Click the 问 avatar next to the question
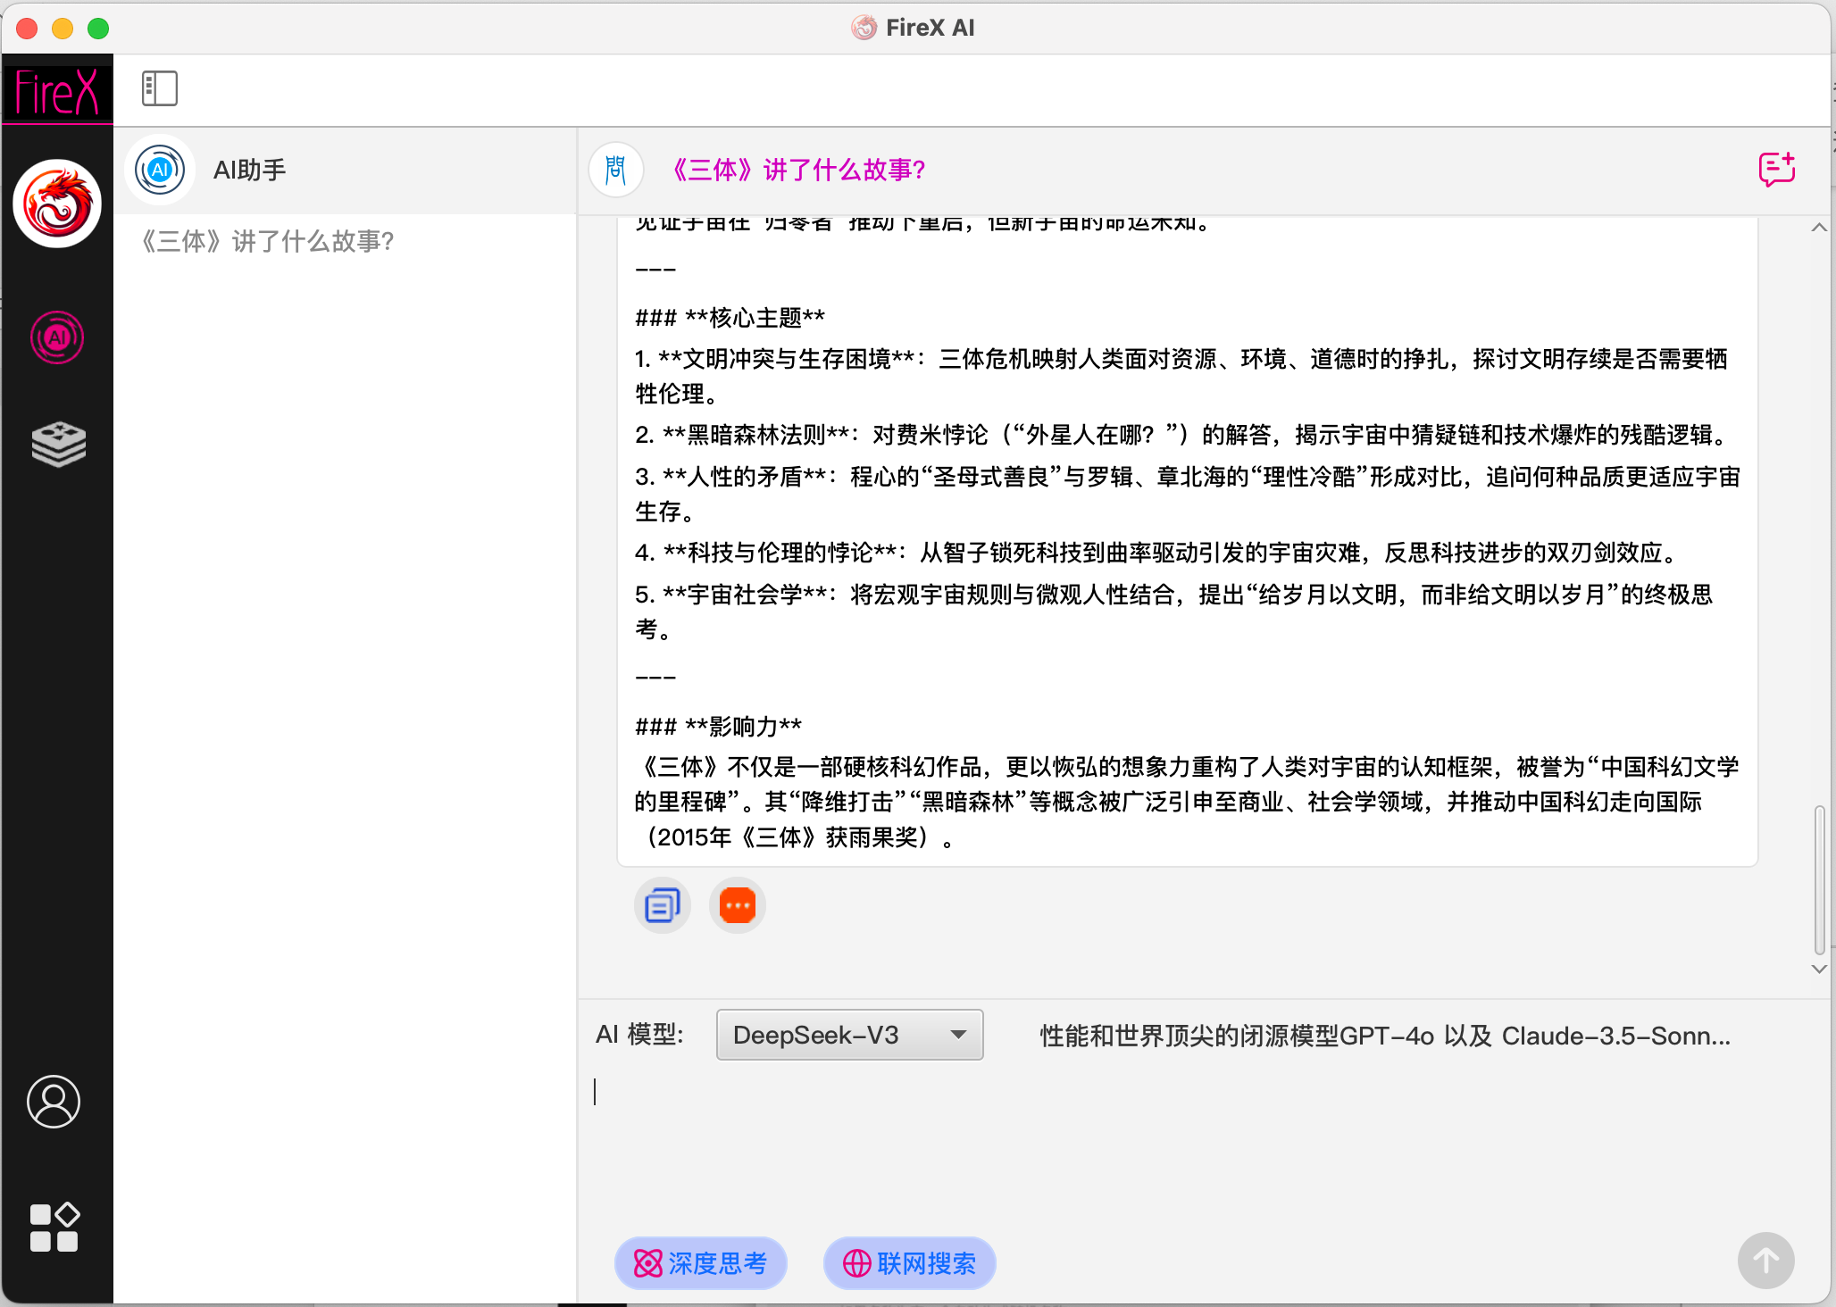 coord(615,170)
